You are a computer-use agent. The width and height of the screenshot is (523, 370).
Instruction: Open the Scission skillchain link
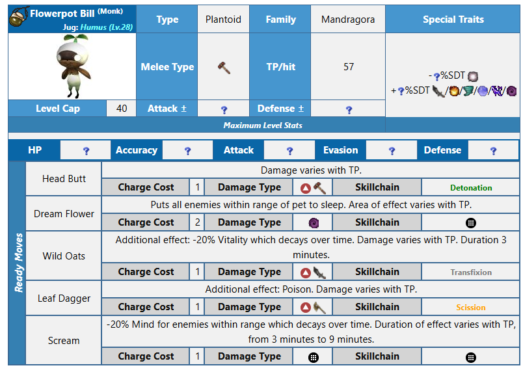470,308
